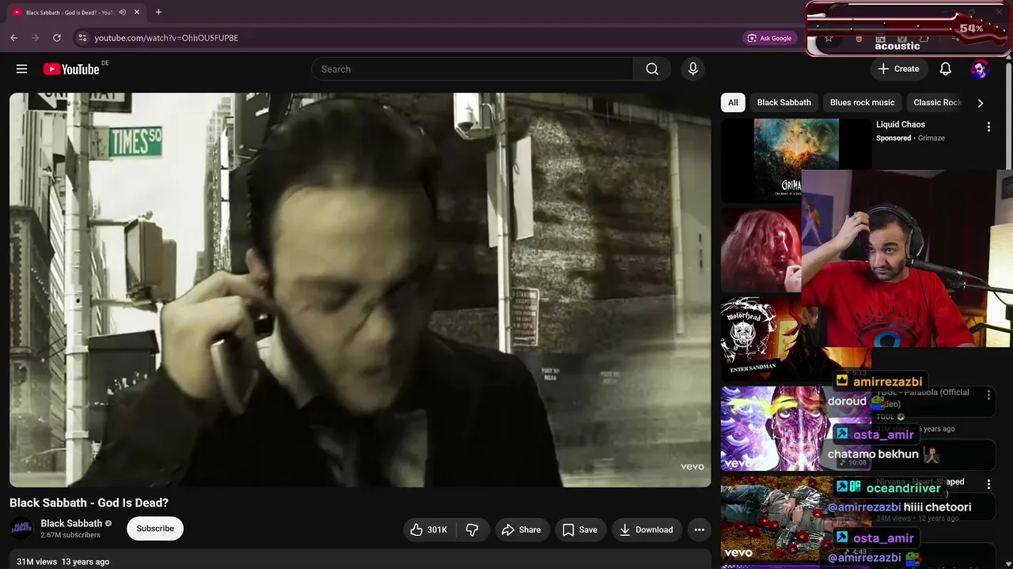Subscribe to the Black Sabbath channel
The height and width of the screenshot is (569, 1013).
click(x=155, y=529)
